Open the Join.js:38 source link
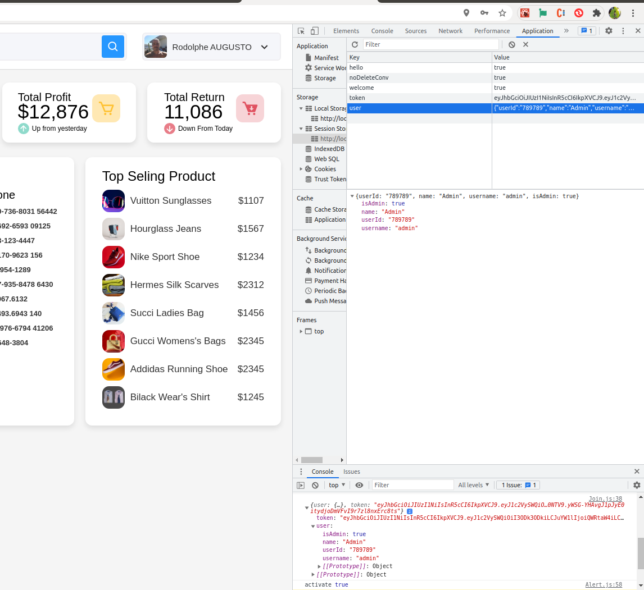This screenshot has height=590, width=644. 605,498
